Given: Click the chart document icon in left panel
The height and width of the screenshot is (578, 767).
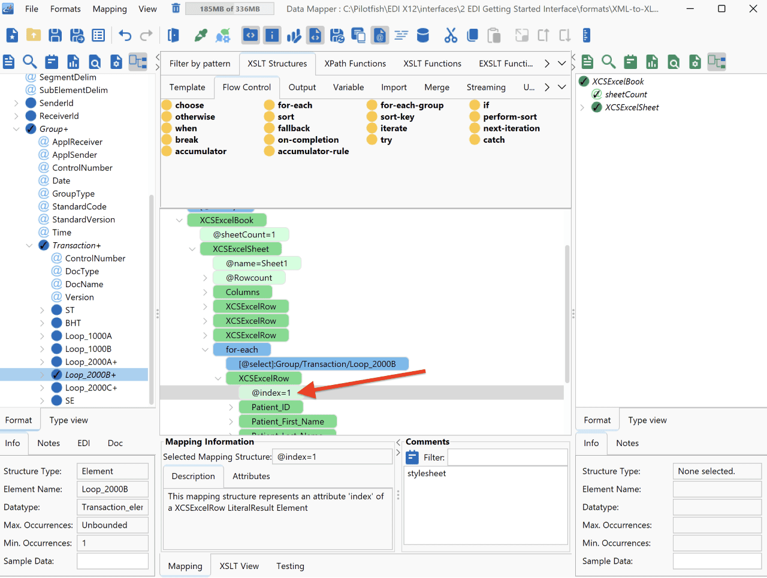Looking at the screenshot, I should coord(73,62).
